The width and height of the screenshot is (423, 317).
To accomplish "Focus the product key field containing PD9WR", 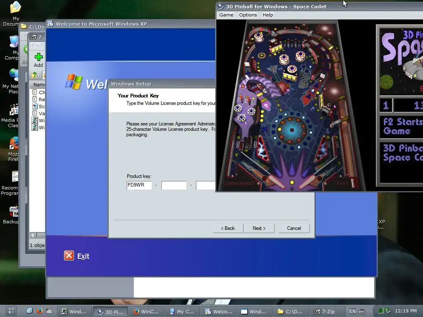I will click(x=139, y=185).
